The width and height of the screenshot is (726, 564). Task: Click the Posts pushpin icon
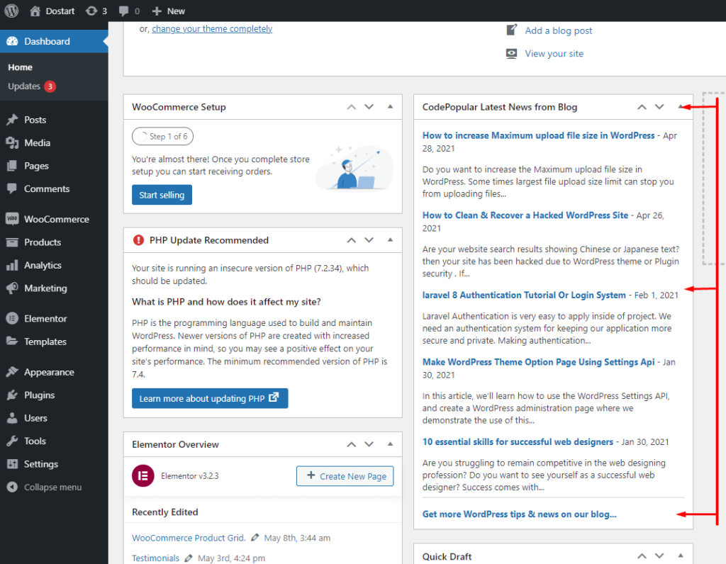click(13, 120)
